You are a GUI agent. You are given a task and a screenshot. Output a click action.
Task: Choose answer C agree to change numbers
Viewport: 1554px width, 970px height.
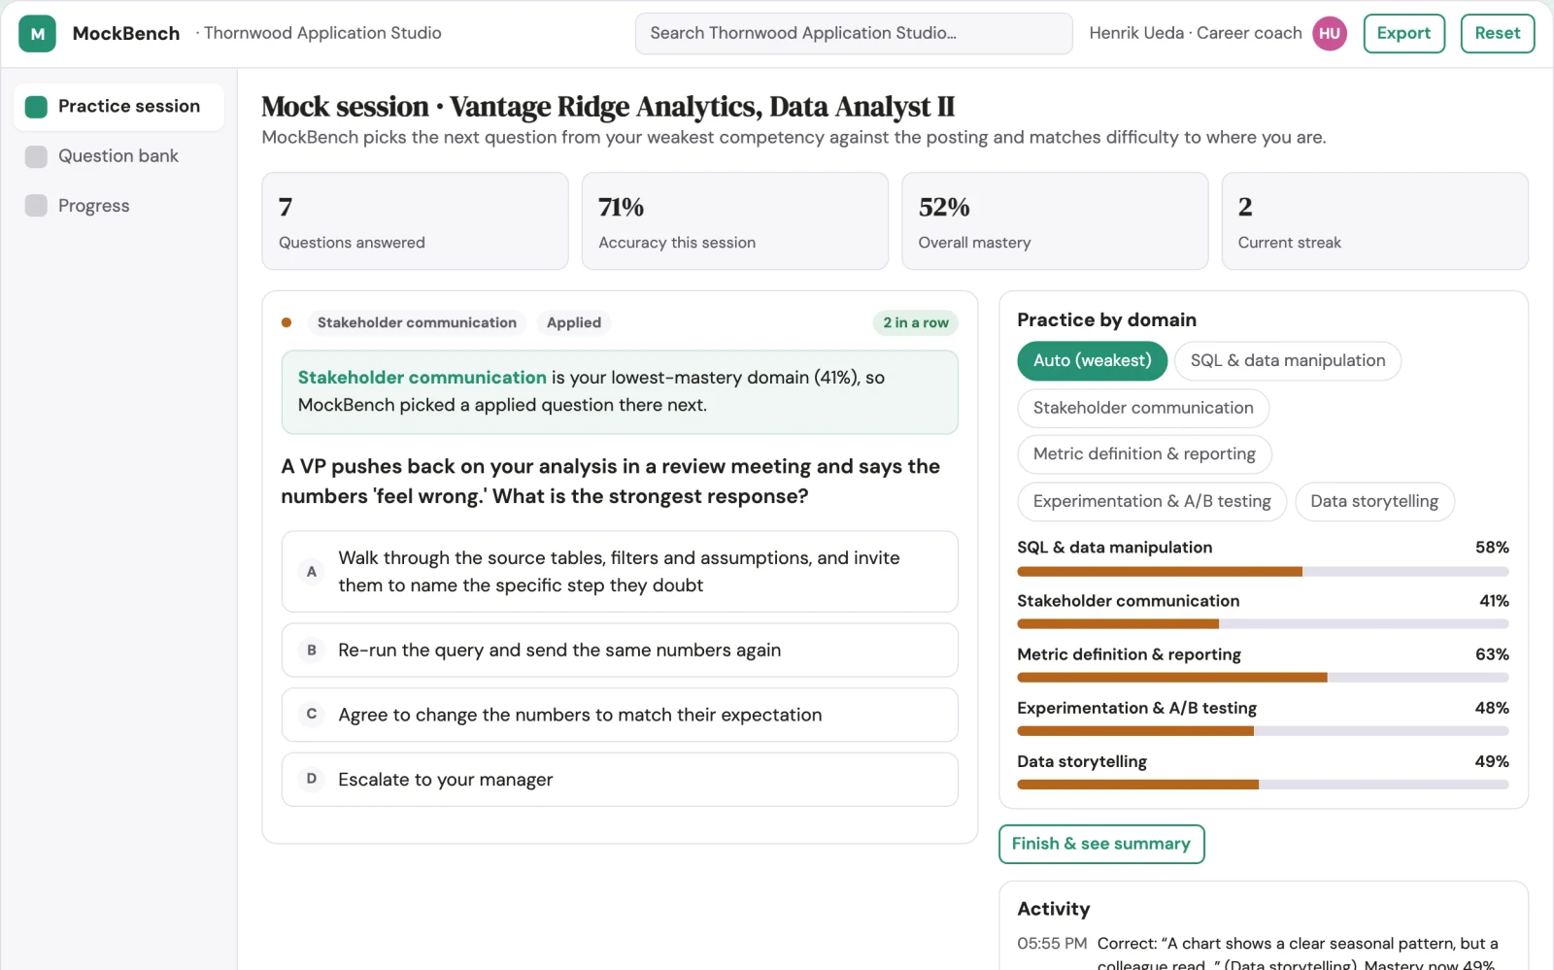pyautogui.click(x=620, y=715)
